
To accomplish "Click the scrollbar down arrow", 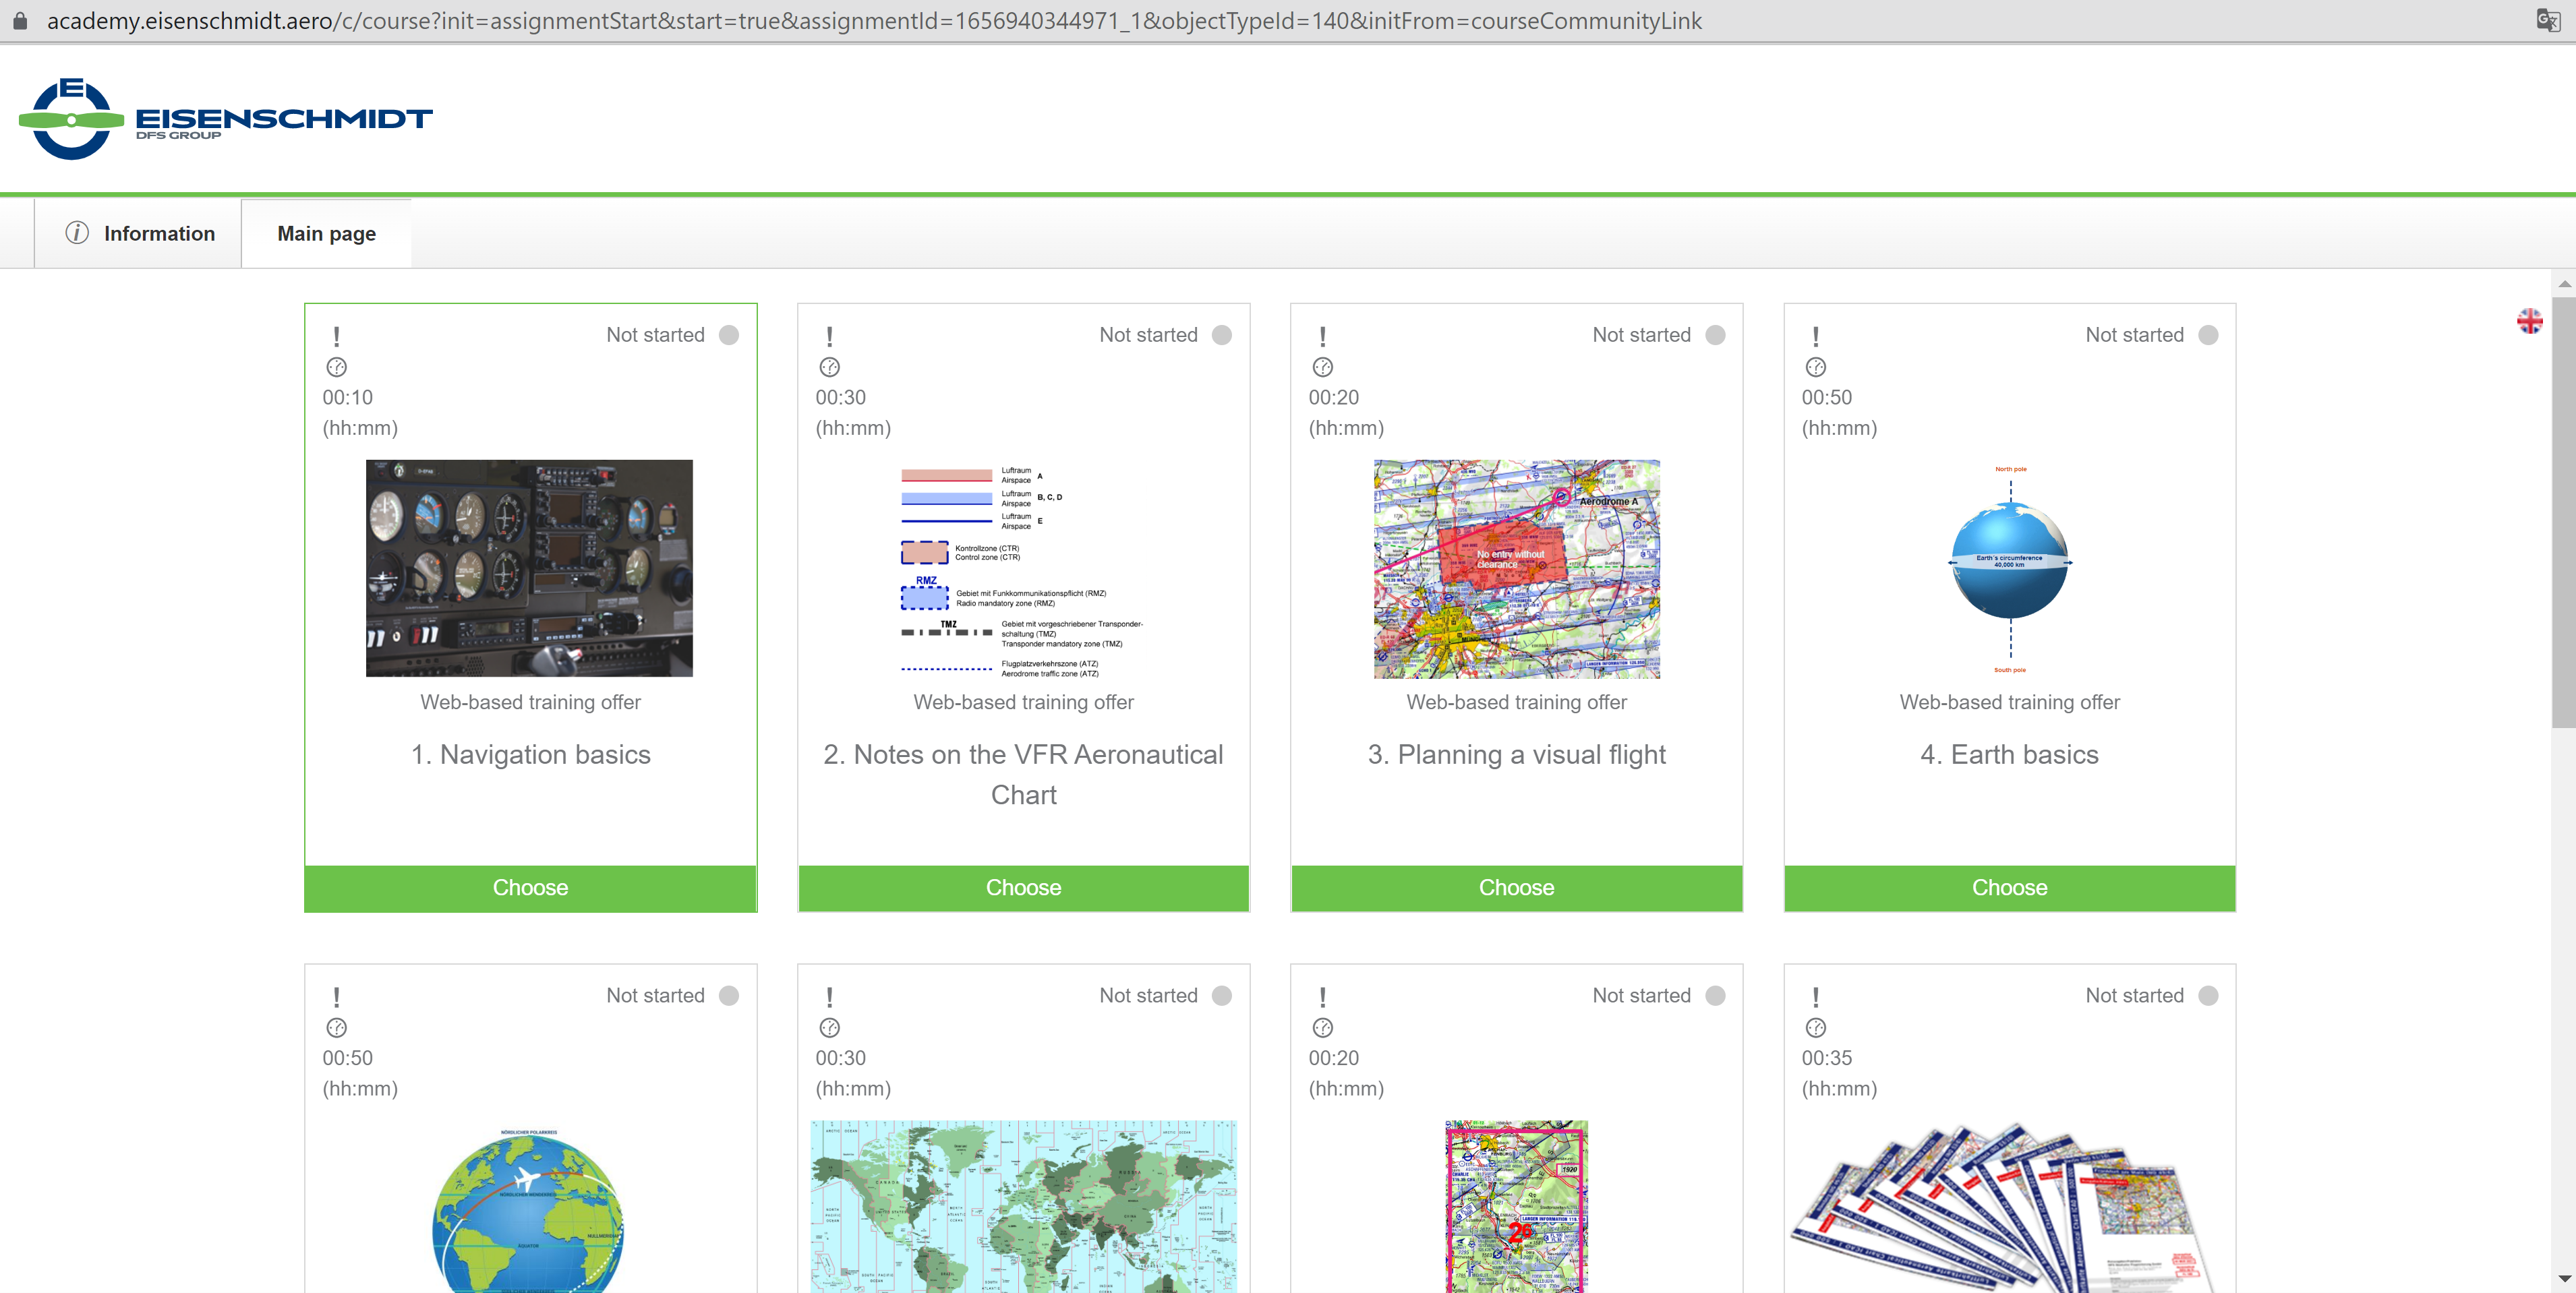I will (2564, 1279).
